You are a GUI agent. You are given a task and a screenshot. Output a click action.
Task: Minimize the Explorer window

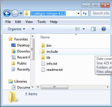[86, 5]
